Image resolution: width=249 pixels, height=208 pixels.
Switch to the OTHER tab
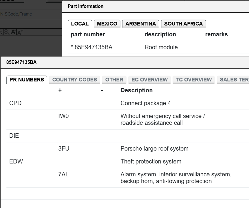pyautogui.click(x=114, y=80)
